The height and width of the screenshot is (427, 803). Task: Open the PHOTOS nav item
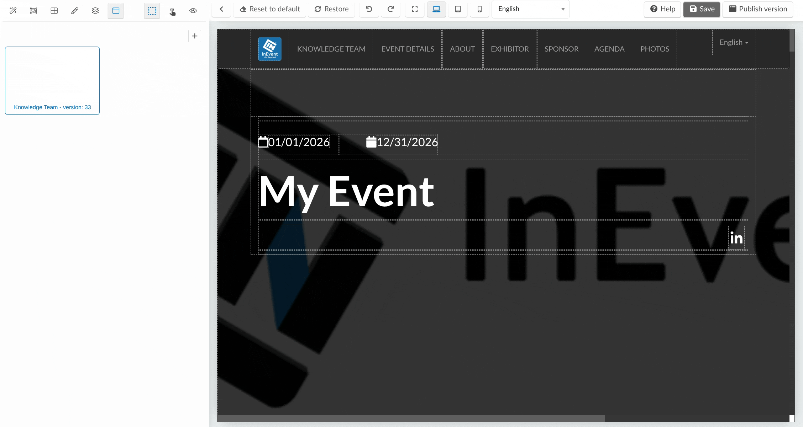655,49
